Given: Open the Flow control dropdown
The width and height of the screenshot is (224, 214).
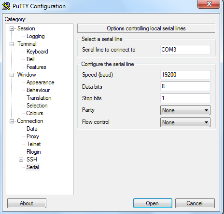Looking at the screenshot, I should [x=185, y=122].
